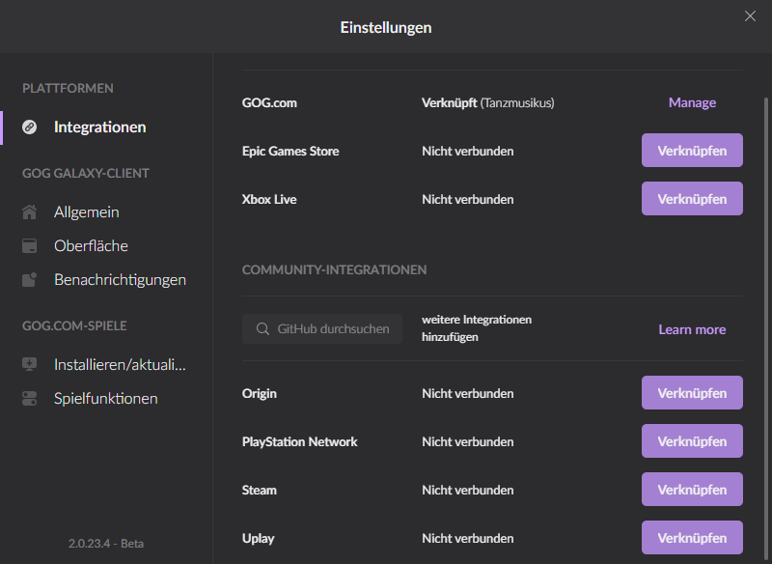The height and width of the screenshot is (564, 772).
Task: Switch to the Benachrichtigungen section
Action: 120,280
